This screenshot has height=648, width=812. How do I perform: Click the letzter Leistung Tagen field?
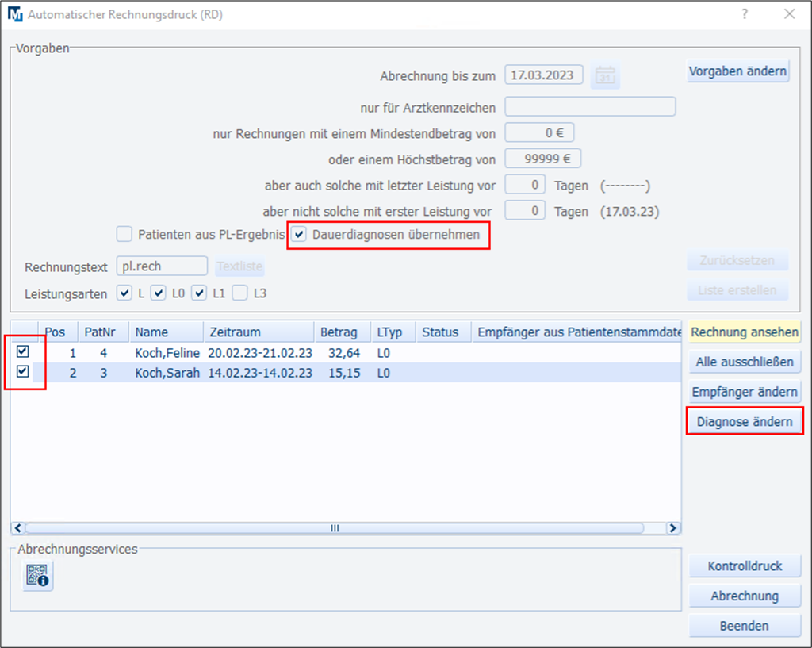pos(525,184)
